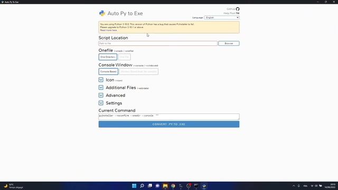Click the Browse button
The width and height of the screenshot is (338, 190).
pyautogui.click(x=229, y=43)
